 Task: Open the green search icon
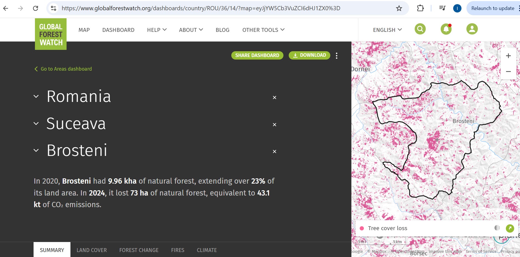(420, 29)
